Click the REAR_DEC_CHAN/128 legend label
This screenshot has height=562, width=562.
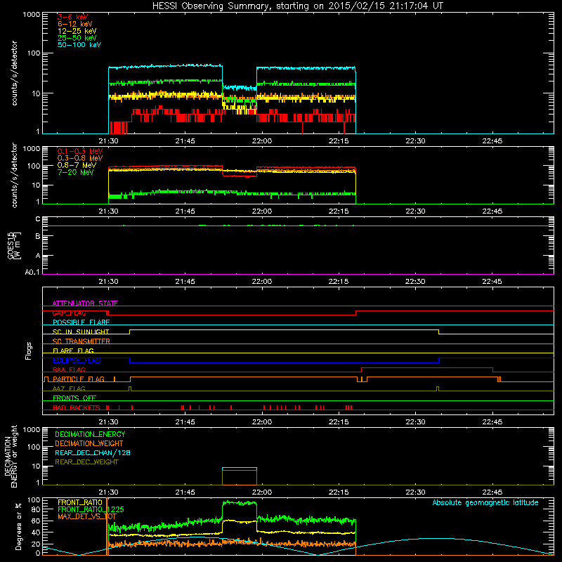point(93,452)
